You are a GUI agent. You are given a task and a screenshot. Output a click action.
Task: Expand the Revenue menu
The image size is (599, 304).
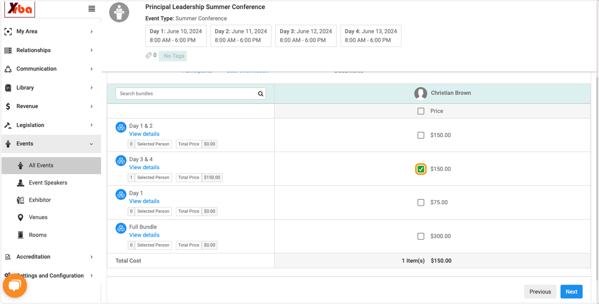51,106
